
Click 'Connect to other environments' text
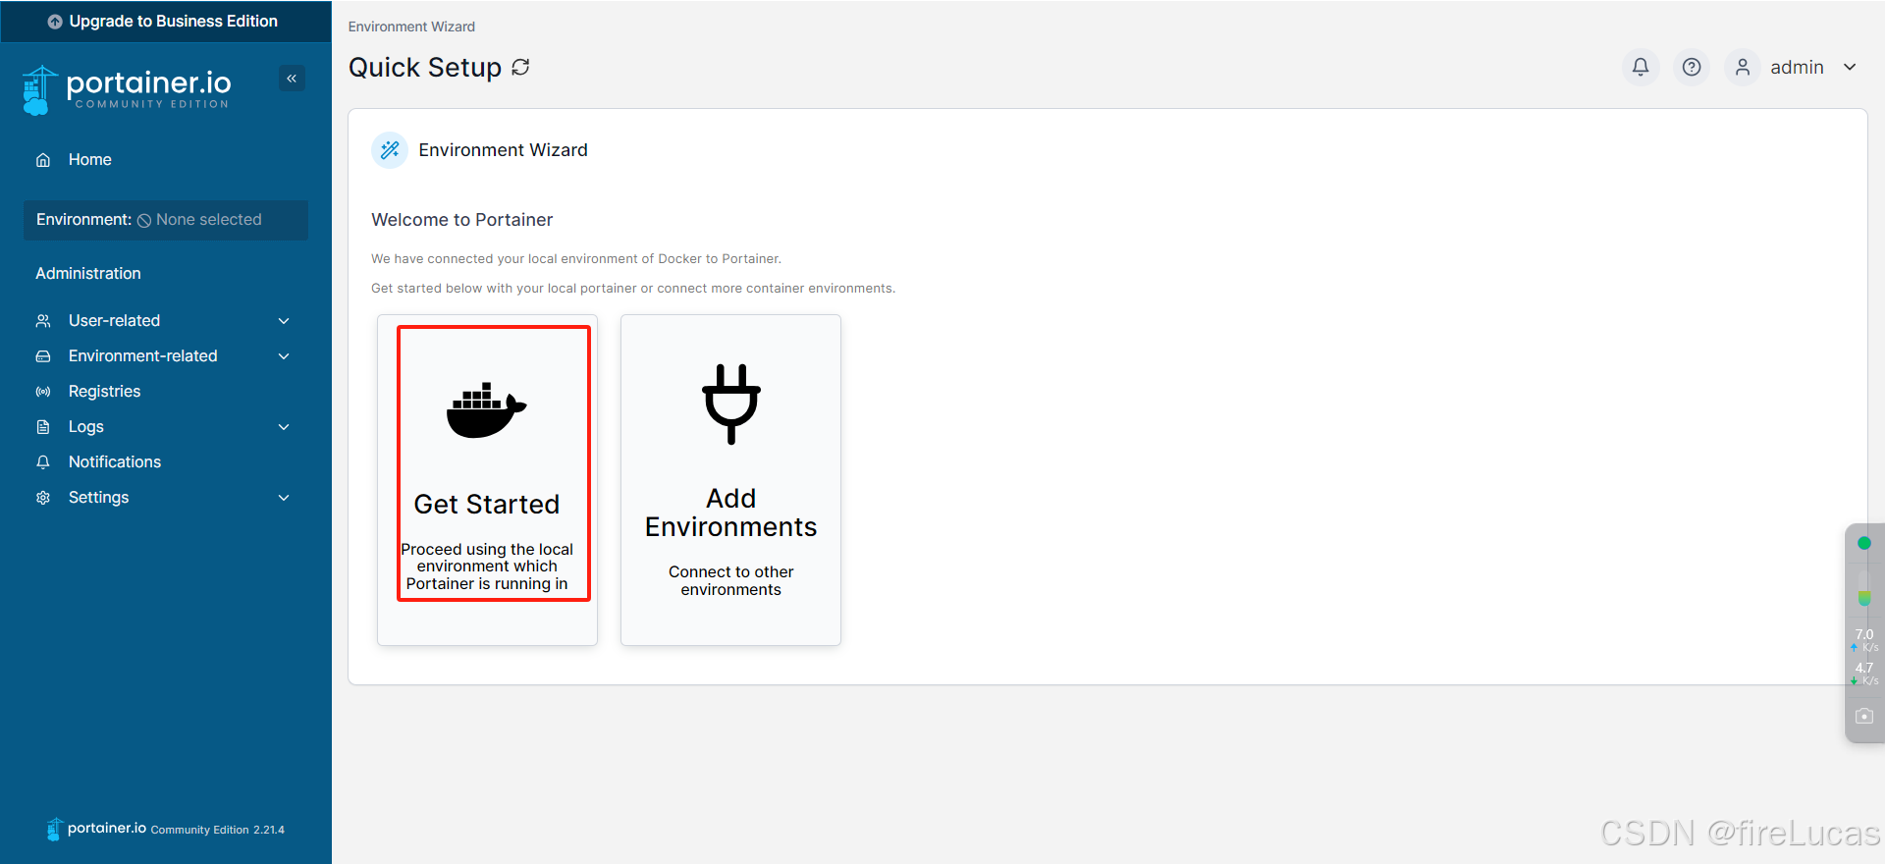pos(731,580)
